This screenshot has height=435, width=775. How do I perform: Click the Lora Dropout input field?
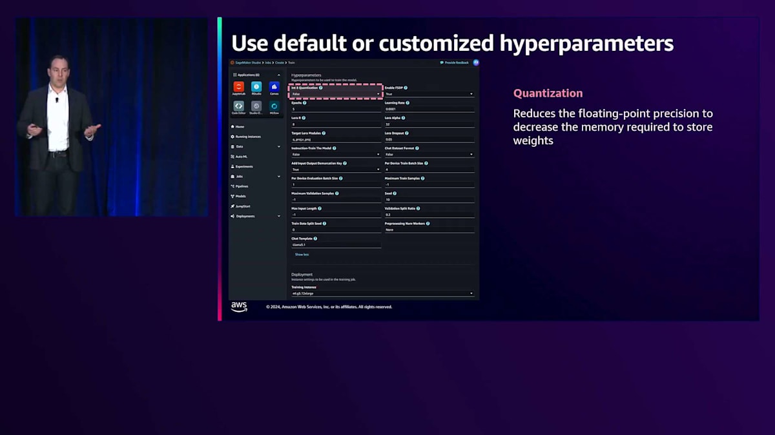click(429, 139)
